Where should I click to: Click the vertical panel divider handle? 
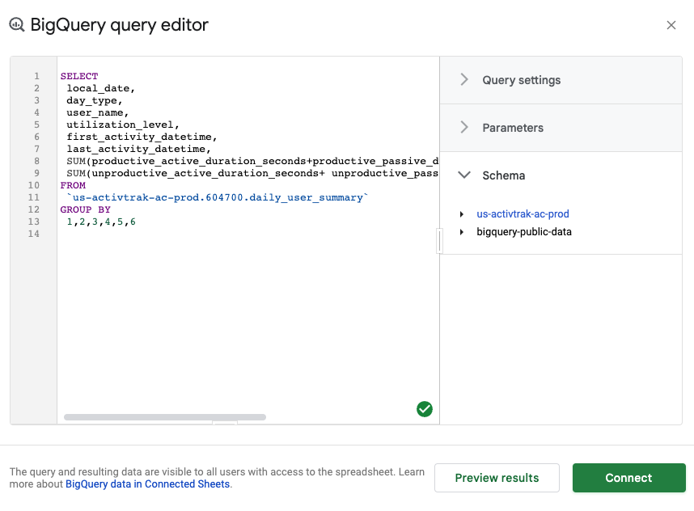[439, 241]
